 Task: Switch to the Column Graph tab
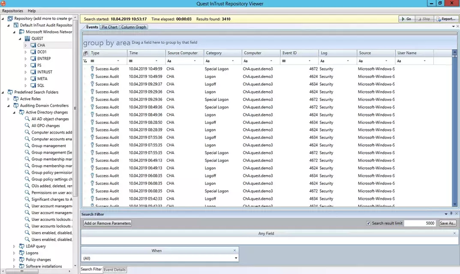133,27
